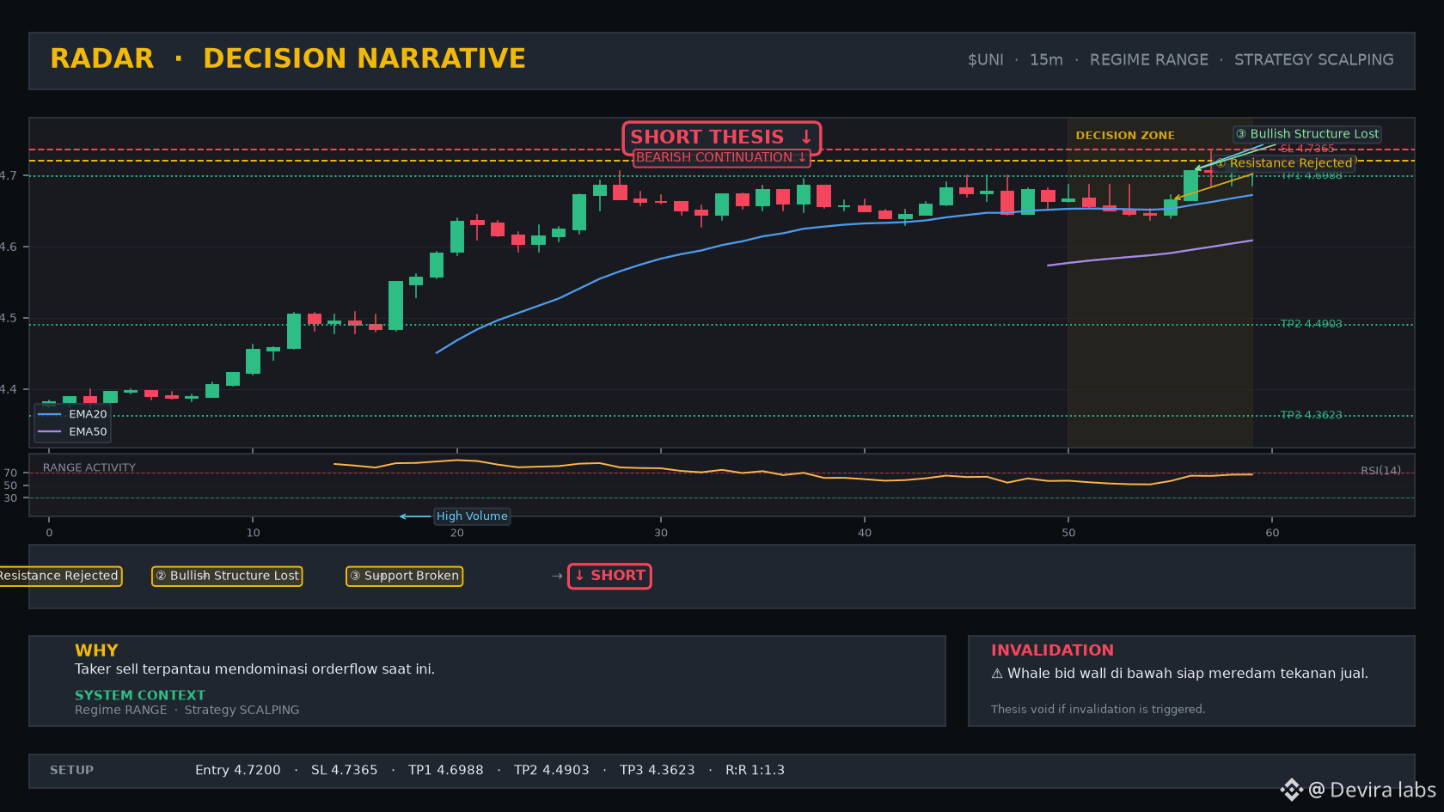The height and width of the screenshot is (812, 1444).
Task: Click the High Volume arrow annotation
Action: tap(415, 516)
